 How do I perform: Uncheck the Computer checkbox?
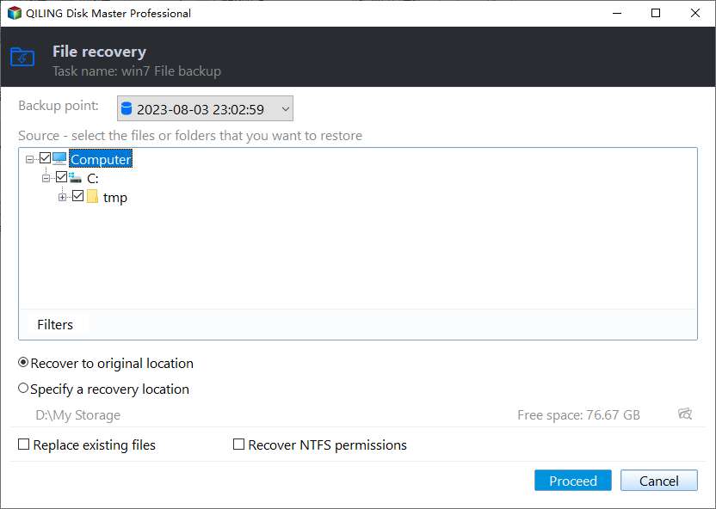[x=45, y=158]
